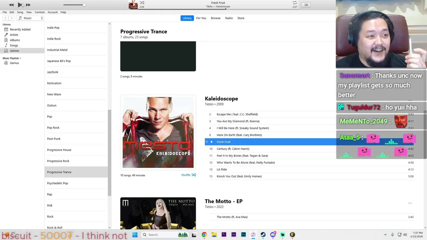
Task: Open The Motto - EP album title
Action: click(x=224, y=201)
